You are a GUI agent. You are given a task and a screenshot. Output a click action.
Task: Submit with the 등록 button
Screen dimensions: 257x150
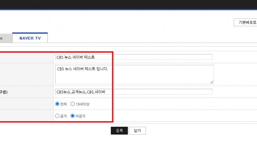pyautogui.click(x=119, y=130)
